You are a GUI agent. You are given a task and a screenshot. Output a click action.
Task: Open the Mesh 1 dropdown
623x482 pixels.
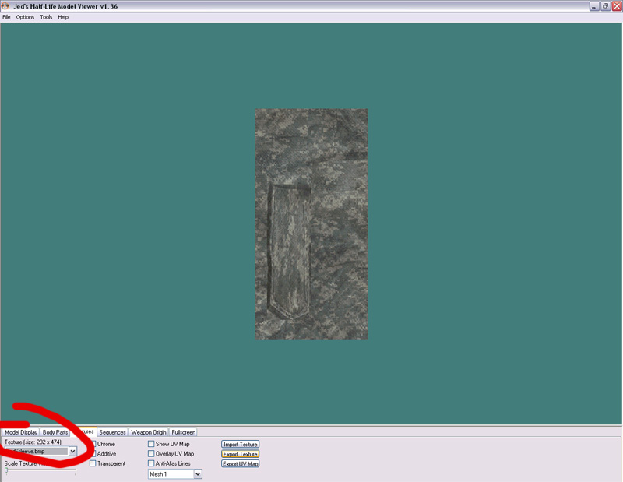[x=198, y=473]
